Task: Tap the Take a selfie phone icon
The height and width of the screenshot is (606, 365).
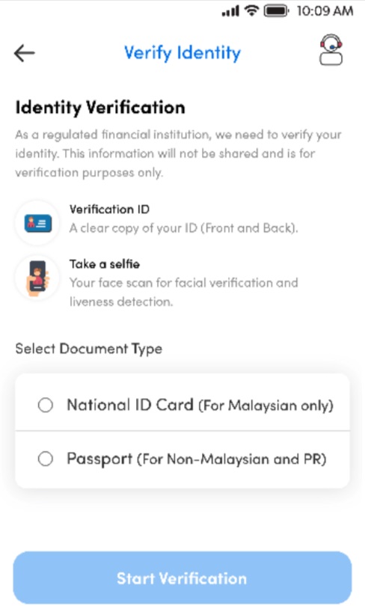Action: pos(37,278)
